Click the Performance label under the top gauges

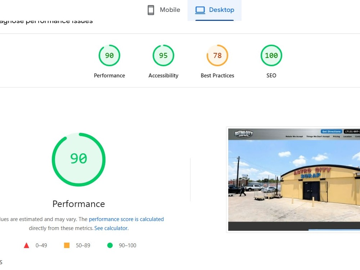pos(109,76)
